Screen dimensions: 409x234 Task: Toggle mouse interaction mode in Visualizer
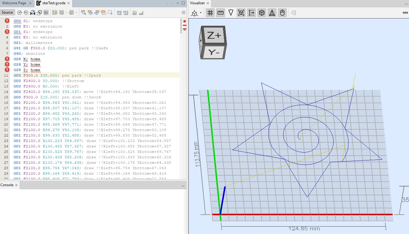pos(282,13)
